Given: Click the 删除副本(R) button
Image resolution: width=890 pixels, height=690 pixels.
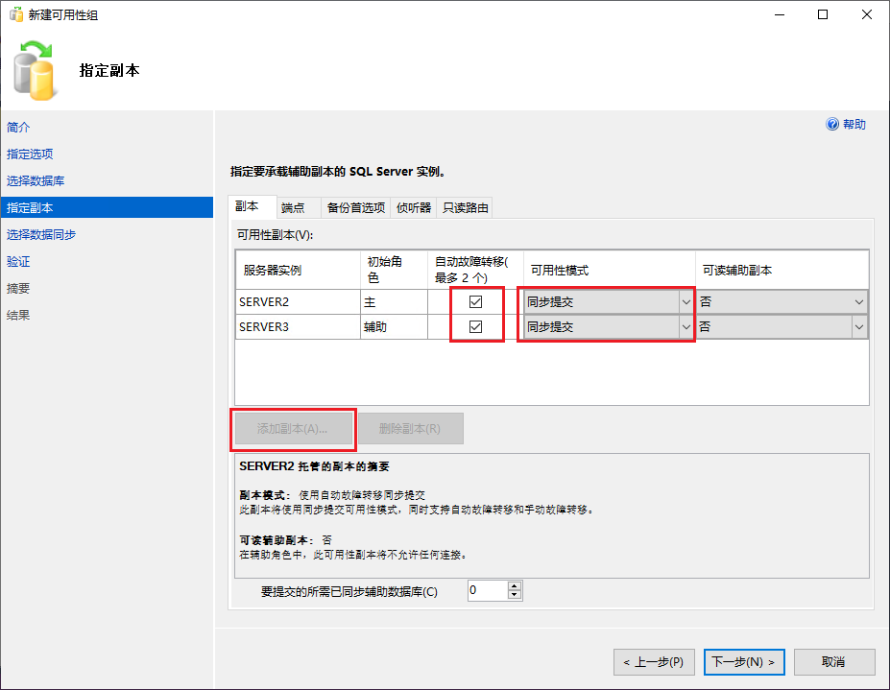Looking at the screenshot, I should [410, 428].
